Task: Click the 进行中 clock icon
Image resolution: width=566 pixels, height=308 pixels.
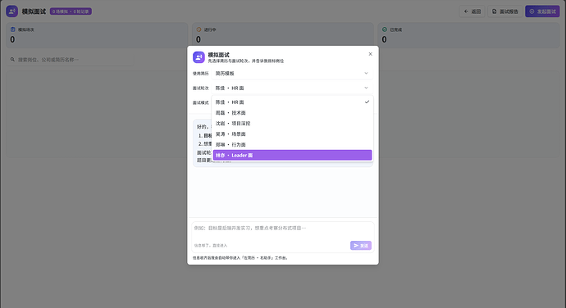Action: 199,29
